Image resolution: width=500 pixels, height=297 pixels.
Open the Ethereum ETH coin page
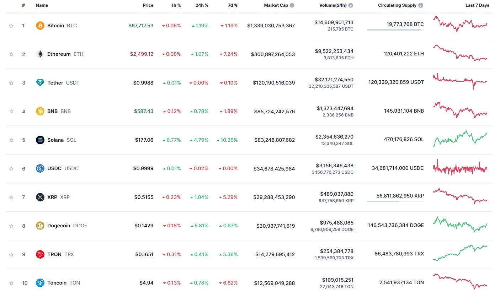coord(65,54)
